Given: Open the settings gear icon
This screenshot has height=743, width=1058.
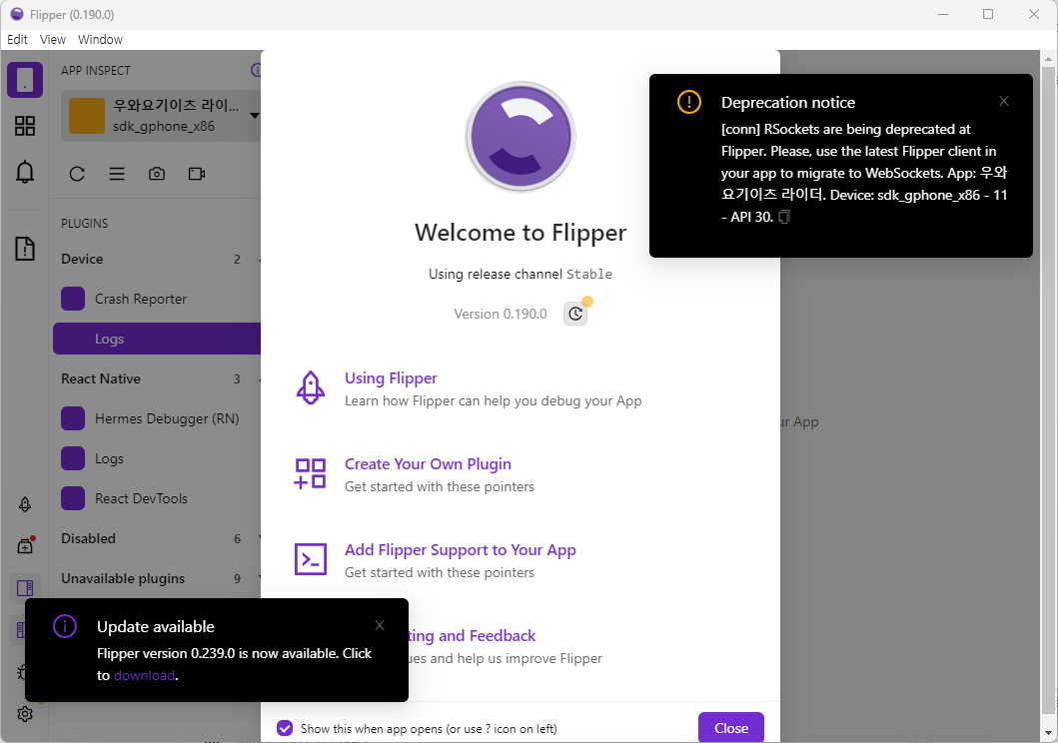Looking at the screenshot, I should tap(25, 714).
